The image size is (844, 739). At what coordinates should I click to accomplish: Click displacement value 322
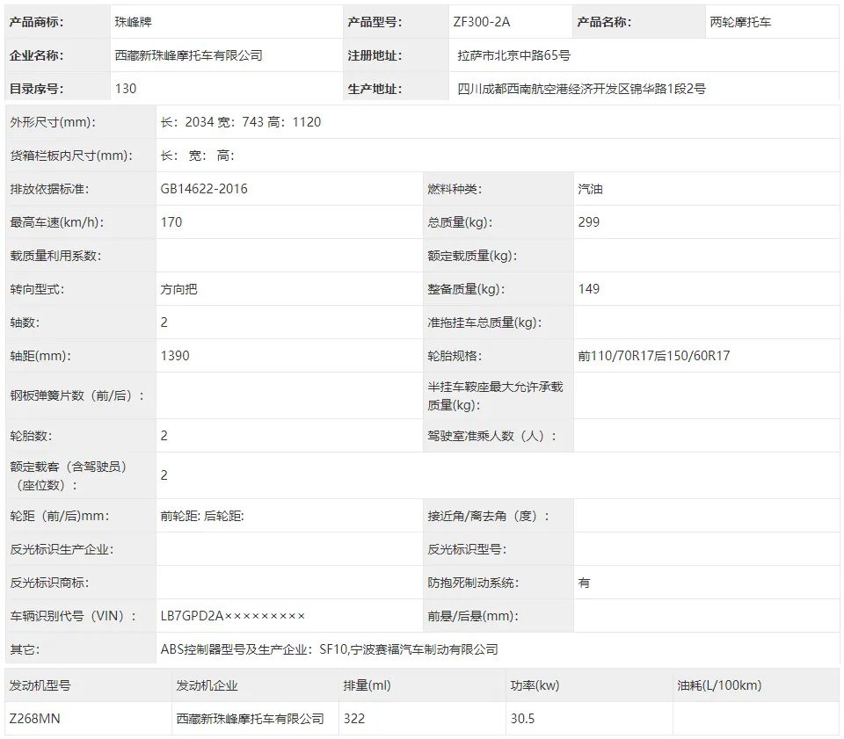354,719
